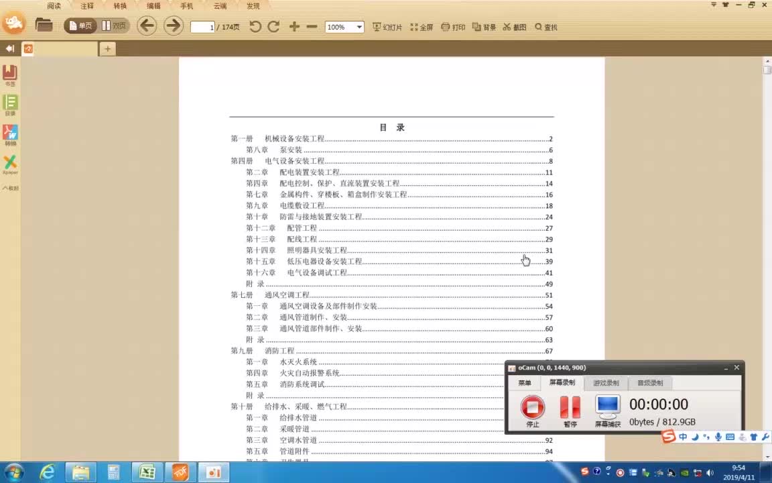The width and height of the screenshot is (772, 483).
Task: Go to the previous page arrow
Action: (147, 25)
